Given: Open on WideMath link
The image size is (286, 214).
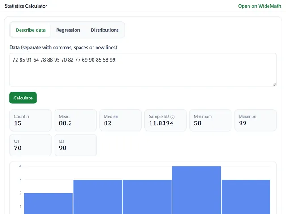Looking at the screenshot, I should click(259, 6).
